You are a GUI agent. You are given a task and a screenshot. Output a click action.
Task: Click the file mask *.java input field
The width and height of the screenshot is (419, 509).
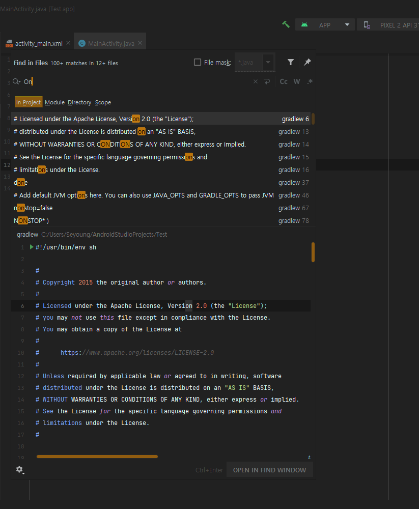pos(249,62)
